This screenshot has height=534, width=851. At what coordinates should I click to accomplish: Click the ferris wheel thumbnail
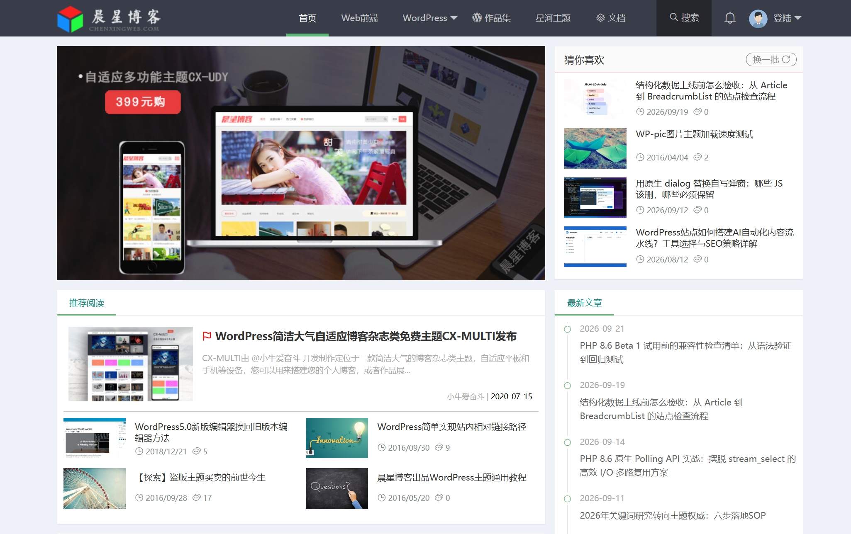coord(94,488)
